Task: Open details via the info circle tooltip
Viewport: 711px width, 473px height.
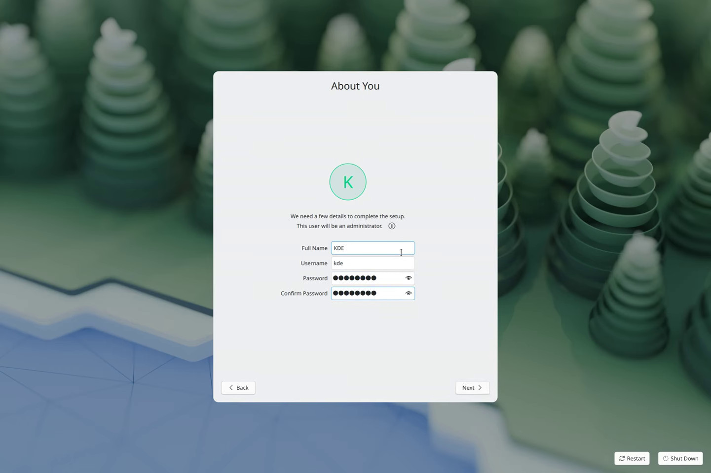Action: tap(391, 226)
